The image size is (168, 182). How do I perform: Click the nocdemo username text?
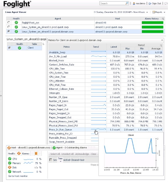click(x=141, y=3)
